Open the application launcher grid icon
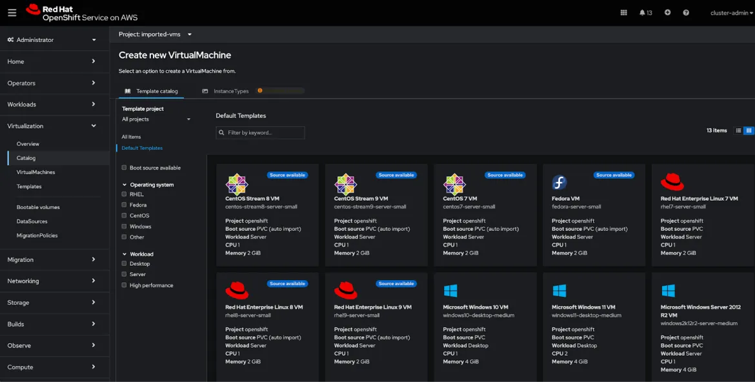This screenshot has width=755, height=382. pos(623,13)
